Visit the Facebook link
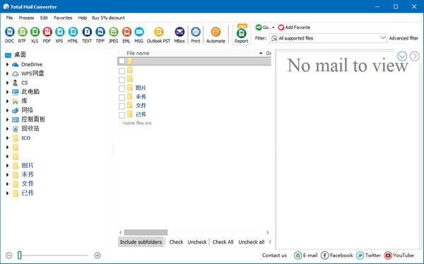Viewport: 424px width, 264px height. [337, 256]
